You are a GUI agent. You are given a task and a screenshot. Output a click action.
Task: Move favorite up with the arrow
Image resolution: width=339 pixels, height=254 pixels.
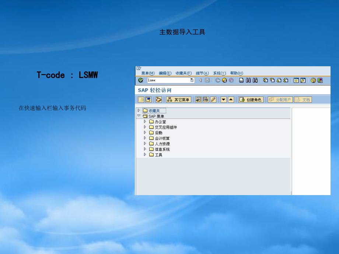coord(231,99)
